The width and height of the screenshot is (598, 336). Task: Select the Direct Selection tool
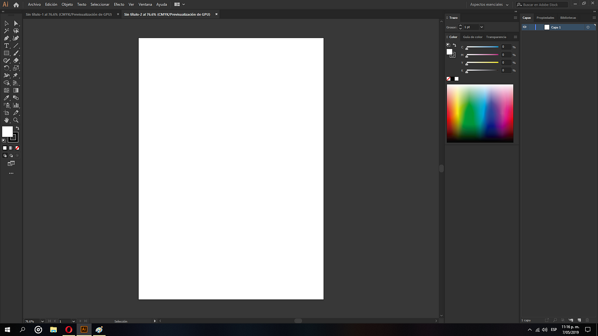(16, 23)
